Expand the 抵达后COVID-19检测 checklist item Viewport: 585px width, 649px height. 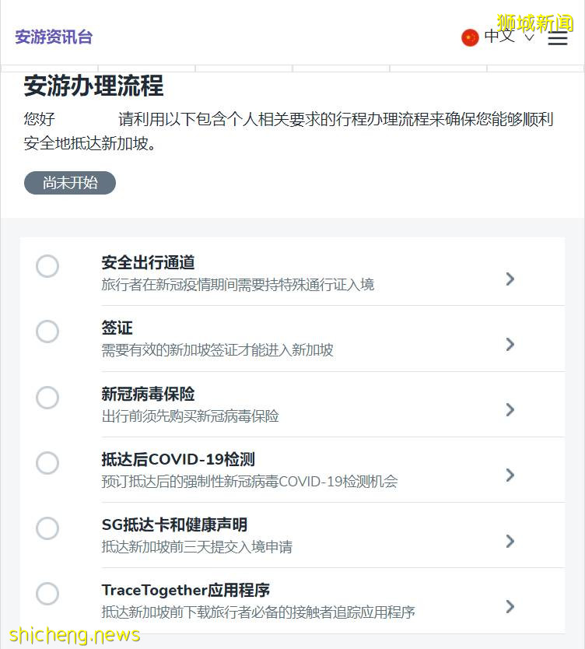510,475
